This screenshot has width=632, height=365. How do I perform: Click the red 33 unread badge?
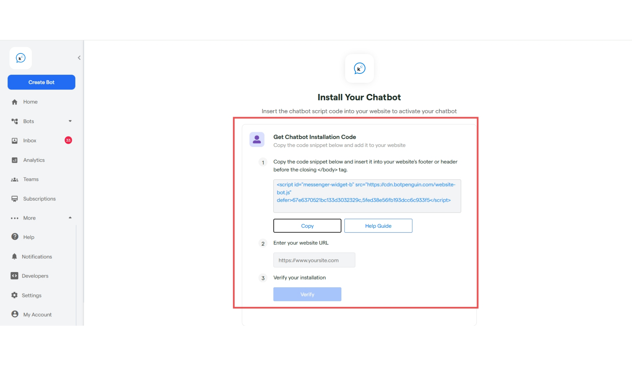click(68, 140)
